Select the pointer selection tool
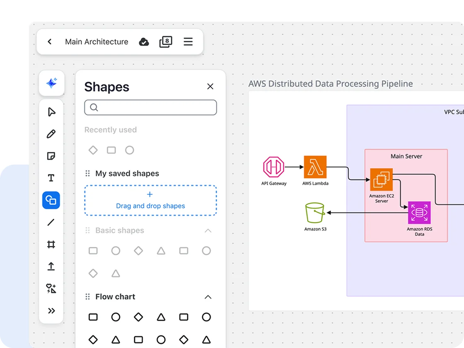 tap(51, 112)
